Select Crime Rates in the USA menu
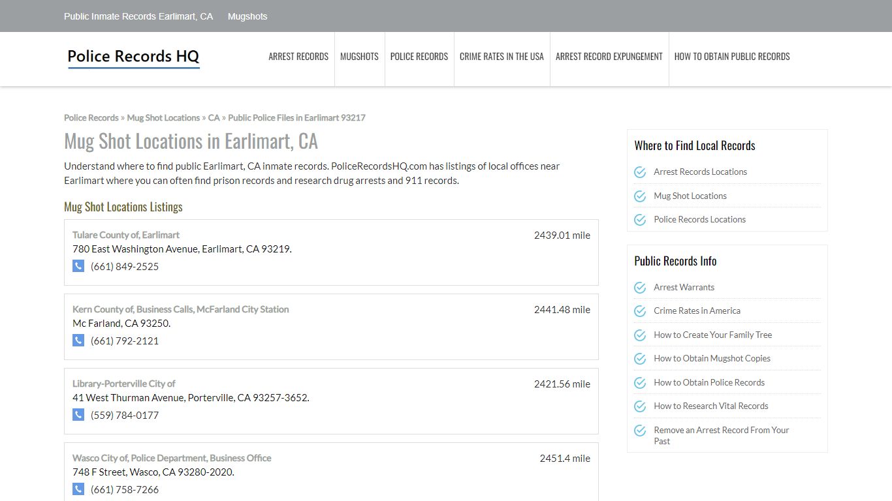The image size is (892, 501). coord(502,57)
